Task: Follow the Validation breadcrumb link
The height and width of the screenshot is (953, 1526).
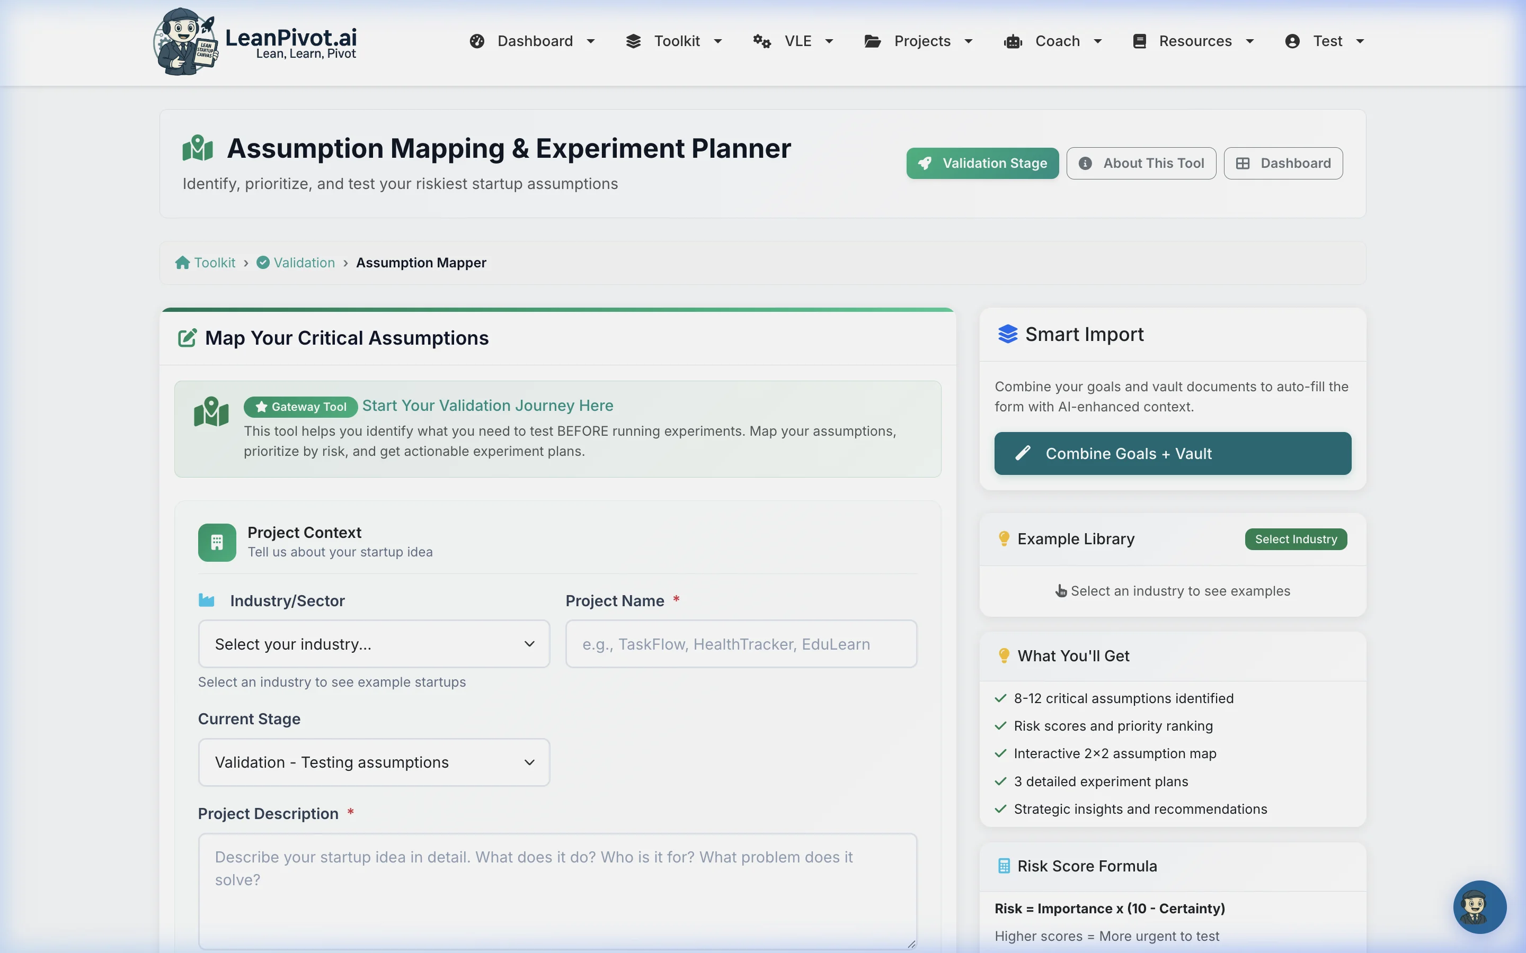Action: coord(304,263)
